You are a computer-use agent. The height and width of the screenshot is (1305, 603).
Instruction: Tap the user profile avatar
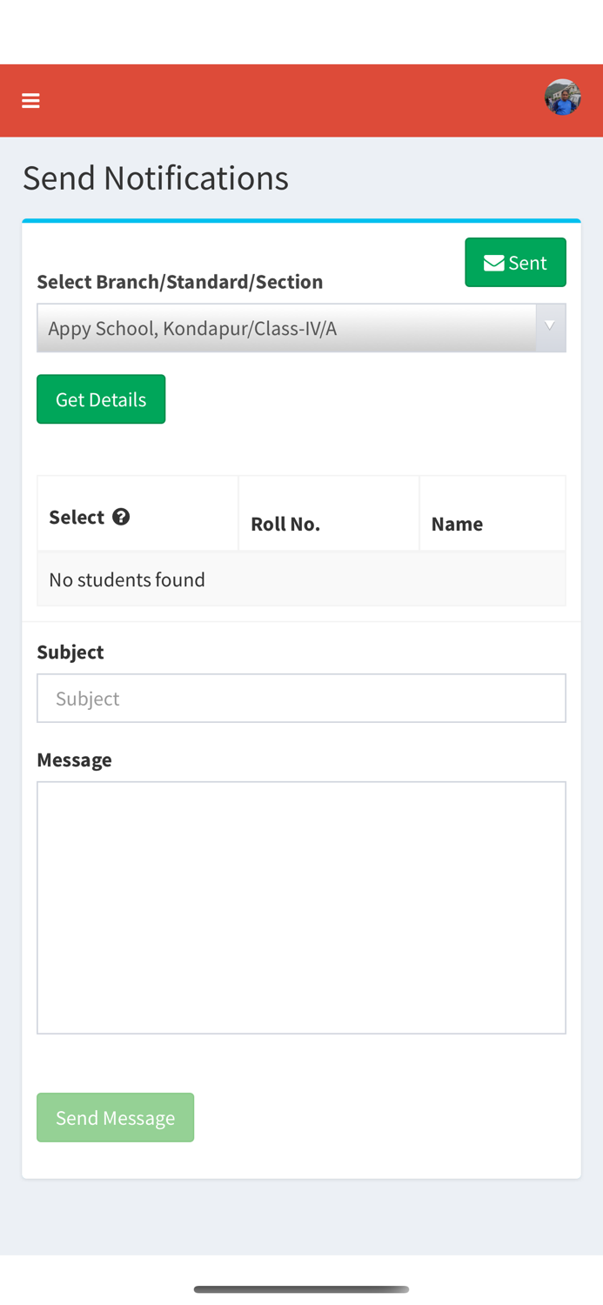(563, 97)
